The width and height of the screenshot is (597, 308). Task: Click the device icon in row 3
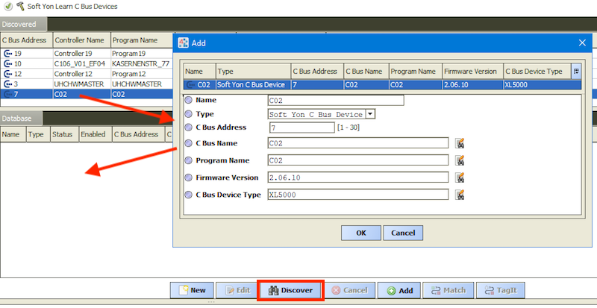(7, 84)
